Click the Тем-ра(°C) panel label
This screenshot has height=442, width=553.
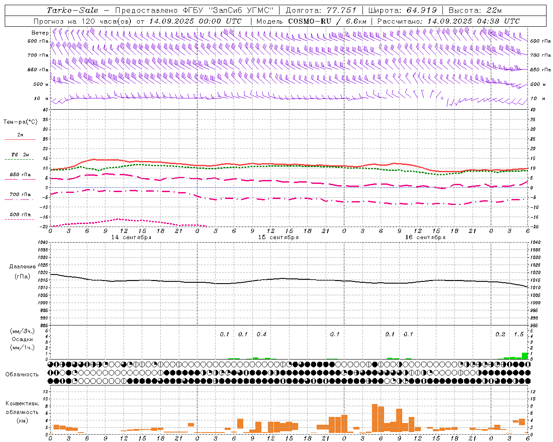20,122
